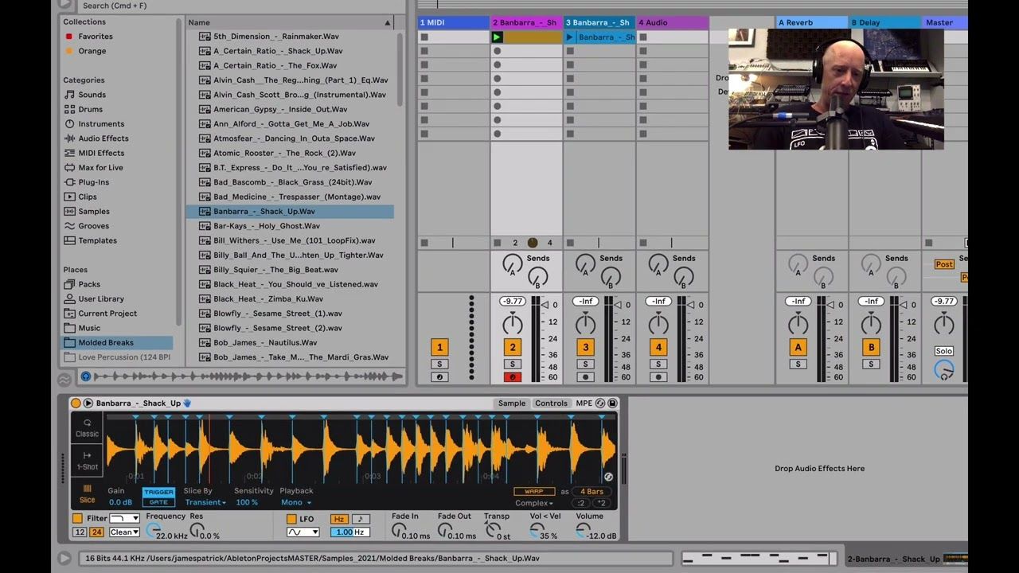Disarm recording on track 2
1019x573 pixels.
(x=512, y=376)
